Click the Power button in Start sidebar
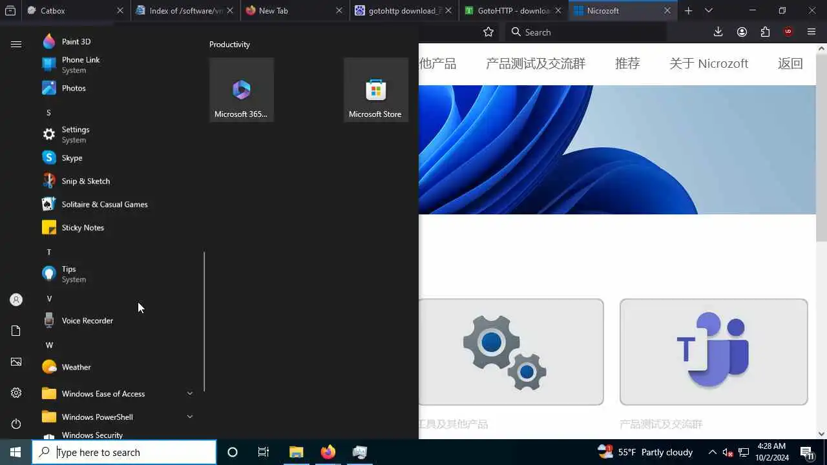Viewport: 827px width, 465px height. (x=16, y=424)
